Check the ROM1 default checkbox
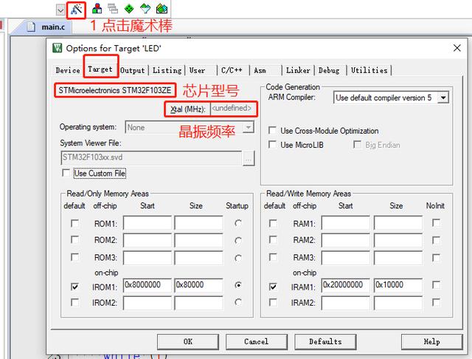The image size is (472, 359). 74,223
